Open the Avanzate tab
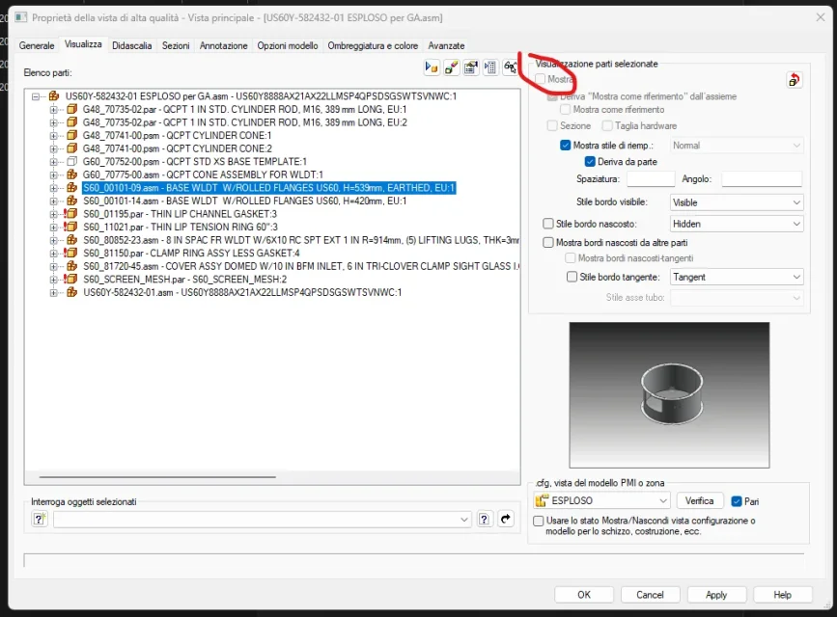837x617 pixels. pyautogui.click(x=446, y=46)
